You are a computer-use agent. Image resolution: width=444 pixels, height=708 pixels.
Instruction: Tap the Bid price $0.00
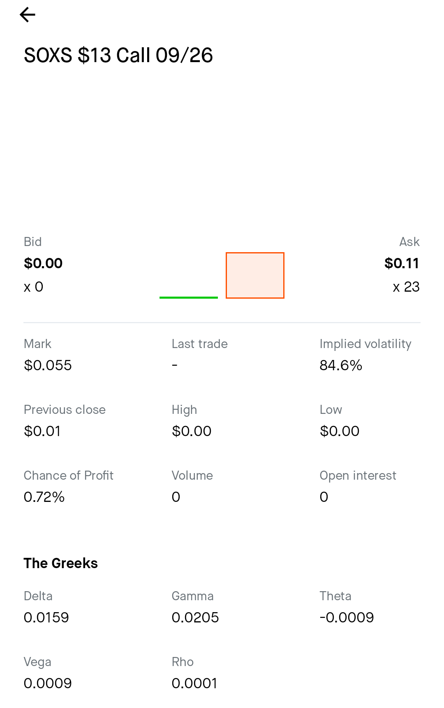pyautogui.click(x=43, y=263)
